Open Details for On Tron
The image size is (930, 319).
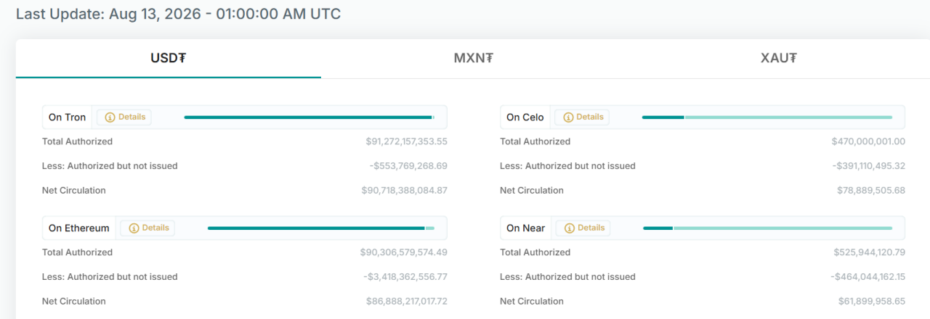point(124,117)
